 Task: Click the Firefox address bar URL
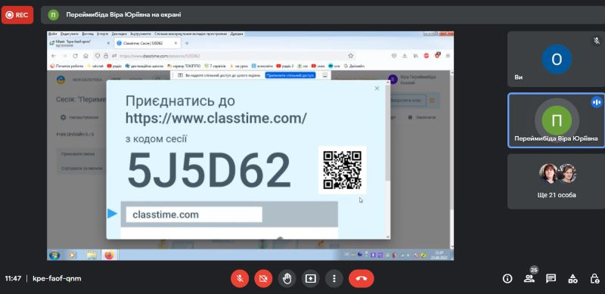point(160,56)
